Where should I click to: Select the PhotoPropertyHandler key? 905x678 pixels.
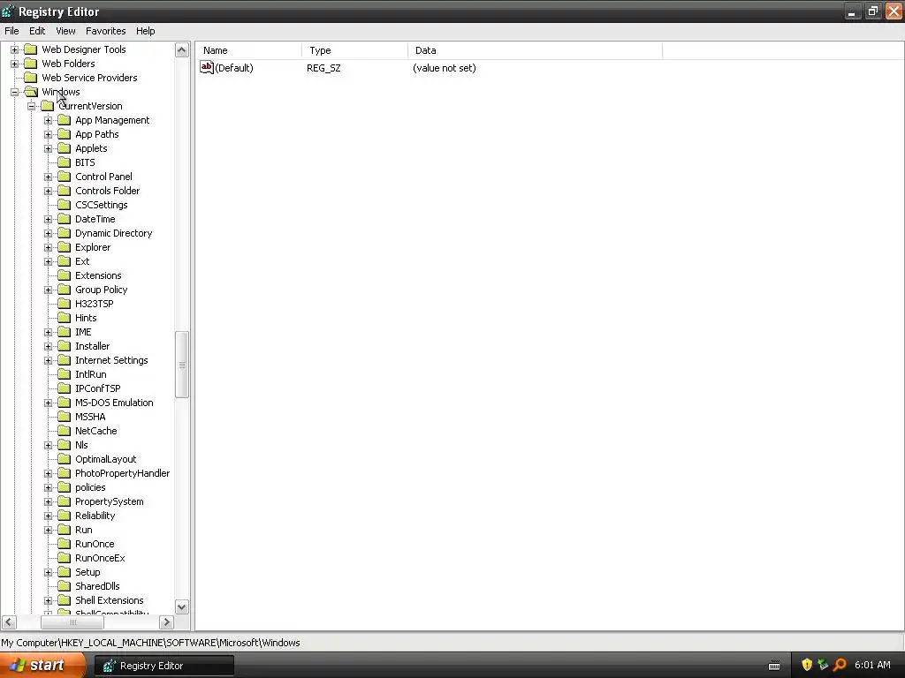122,473
